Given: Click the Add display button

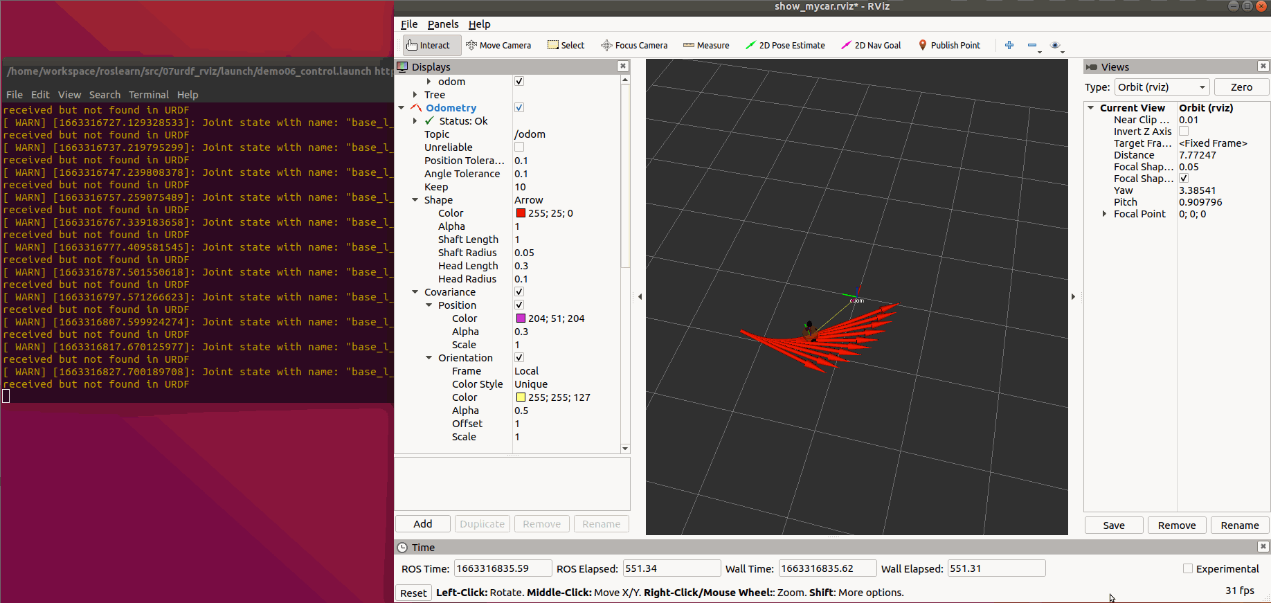Looking at the screenshot, I should 423,524.
